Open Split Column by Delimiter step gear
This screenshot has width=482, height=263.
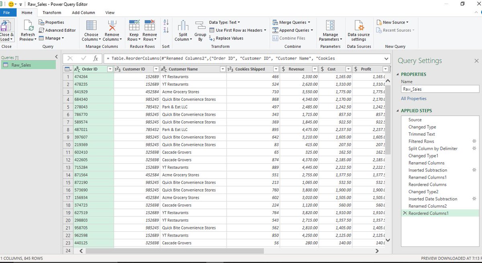click(474, 149)
